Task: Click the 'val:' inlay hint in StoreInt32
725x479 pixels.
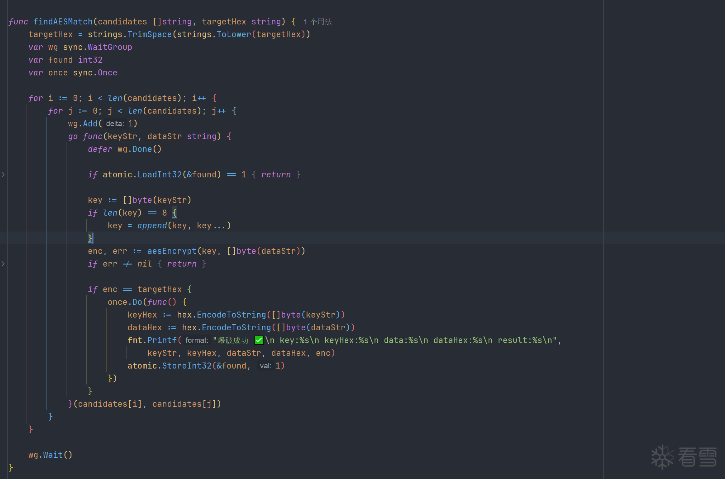Action: [265, 366]
